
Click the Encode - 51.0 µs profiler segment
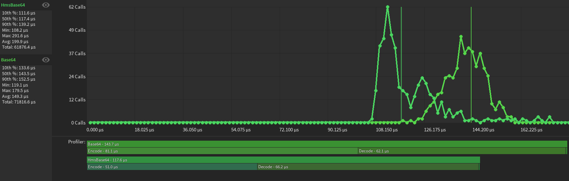172,167
